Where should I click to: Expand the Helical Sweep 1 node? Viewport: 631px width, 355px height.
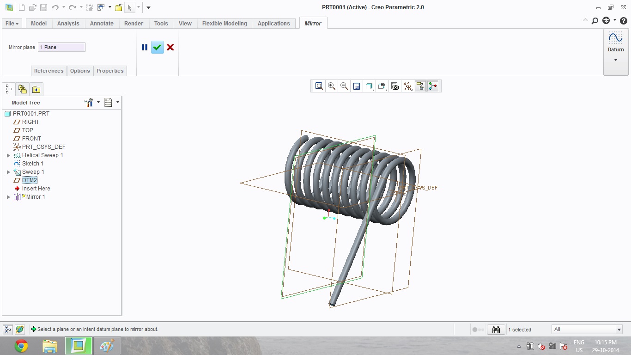click(8, 155)
